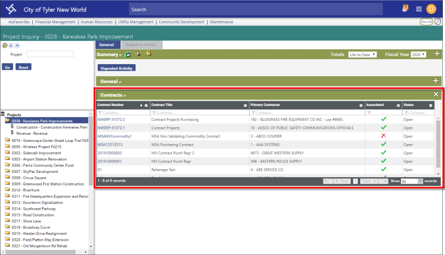Focus the Project input field
The image size is (445, 255).
tap(50, 54)
